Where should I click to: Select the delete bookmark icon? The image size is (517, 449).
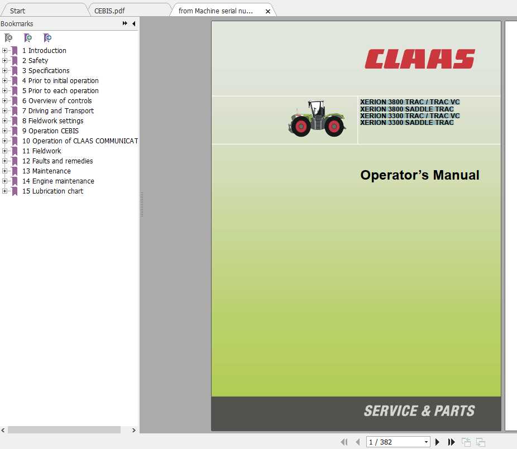coord(8,37)
